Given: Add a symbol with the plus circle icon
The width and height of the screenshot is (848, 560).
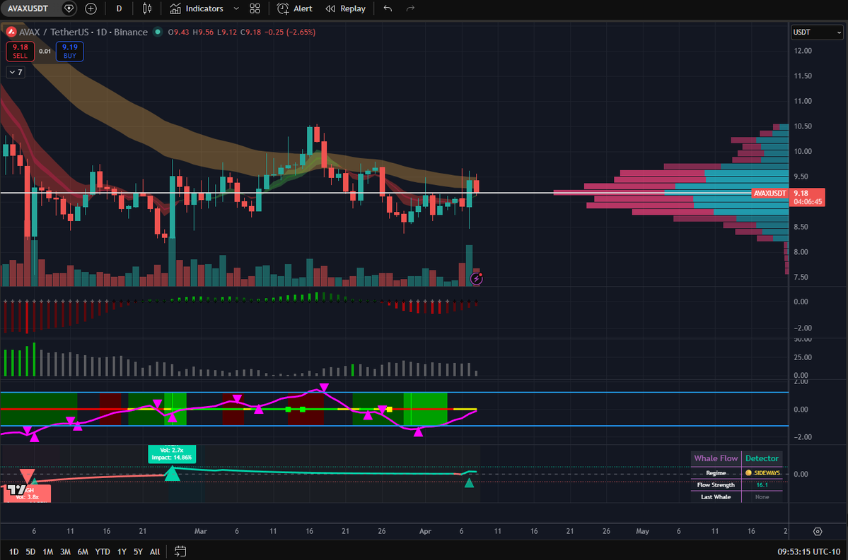Looking at the screenshot, I should pyautogui.click(x=91, y=8).
